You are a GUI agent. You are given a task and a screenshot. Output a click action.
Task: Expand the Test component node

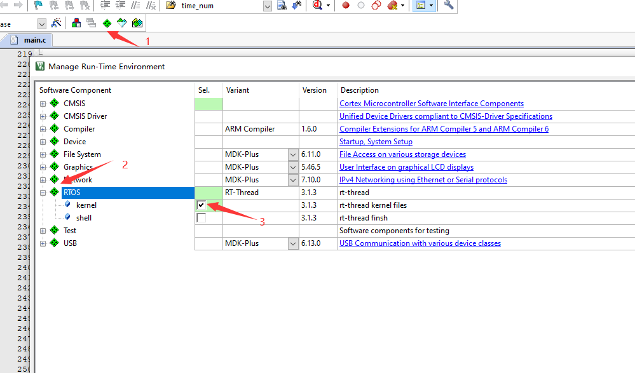pos(43,231)
